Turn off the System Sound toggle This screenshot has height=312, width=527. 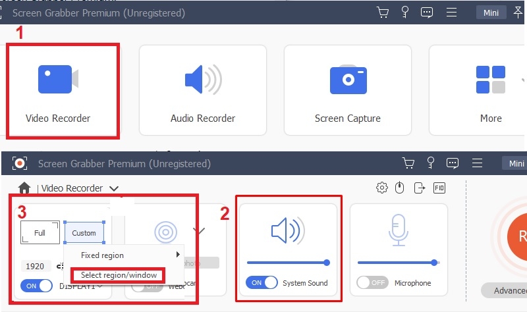[x=261, y=283]
